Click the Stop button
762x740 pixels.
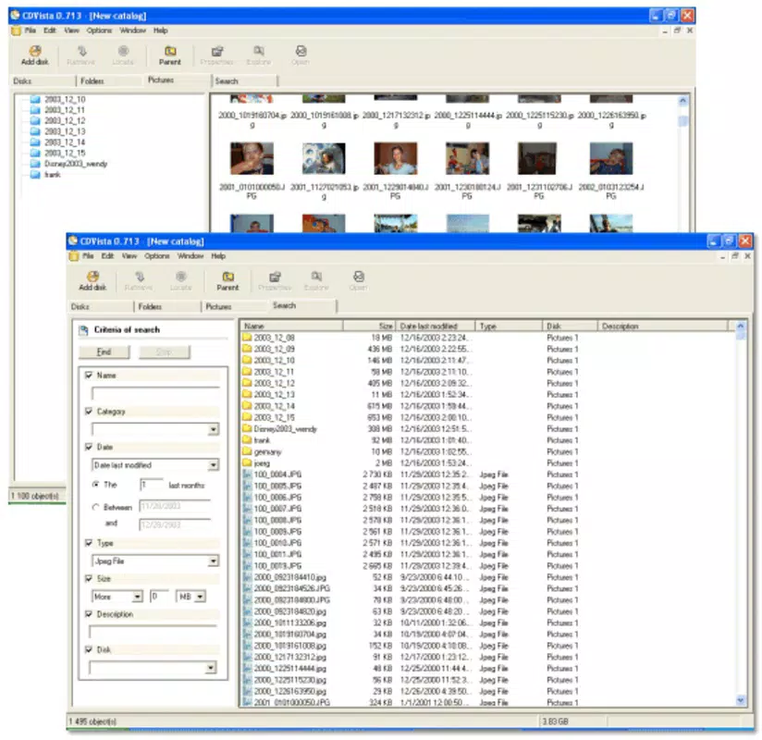[x=165, y=352]
